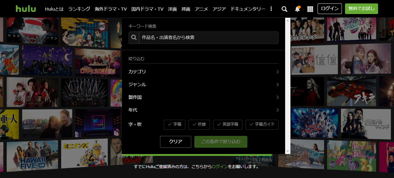Viewport: 394px width, 178px height.
Task: Click scrollbar up arrow in search panel
Action: point(288,20)
